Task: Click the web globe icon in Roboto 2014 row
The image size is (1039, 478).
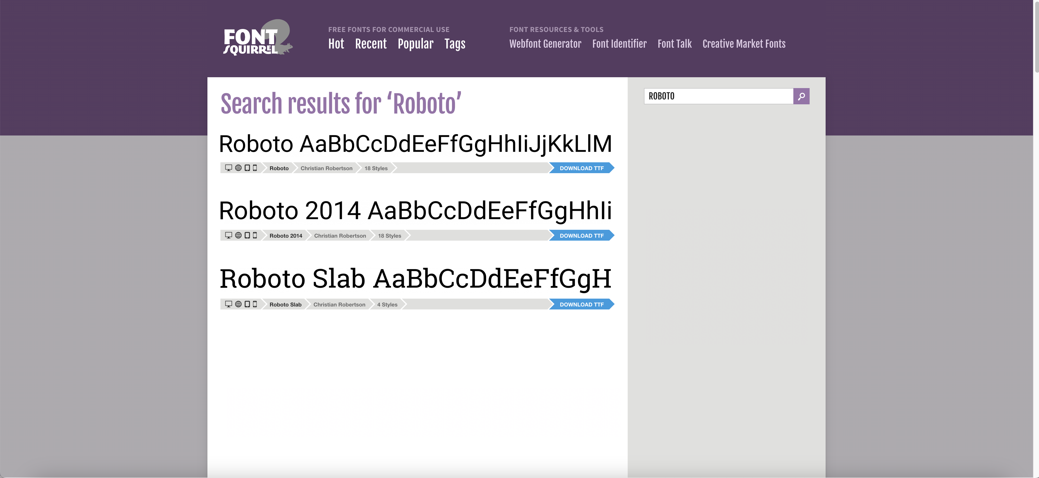Action: point(238,235)
